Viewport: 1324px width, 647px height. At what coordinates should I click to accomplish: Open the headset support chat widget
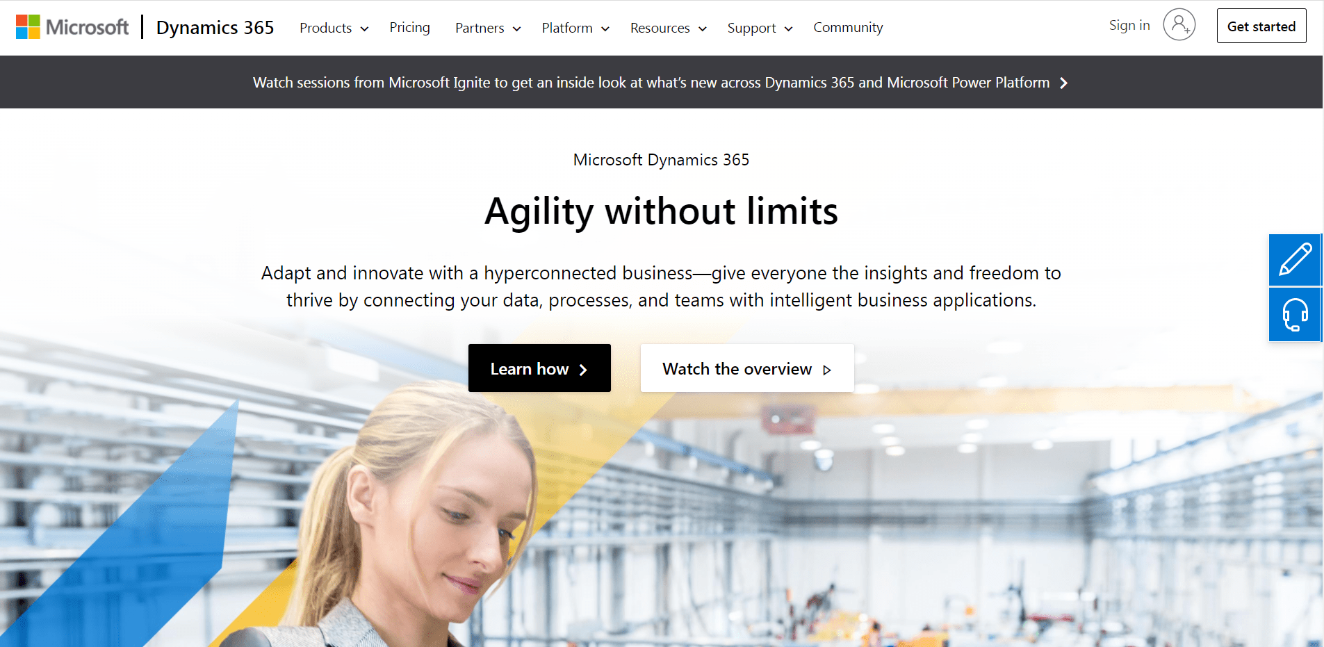(x=1295, y=315)
